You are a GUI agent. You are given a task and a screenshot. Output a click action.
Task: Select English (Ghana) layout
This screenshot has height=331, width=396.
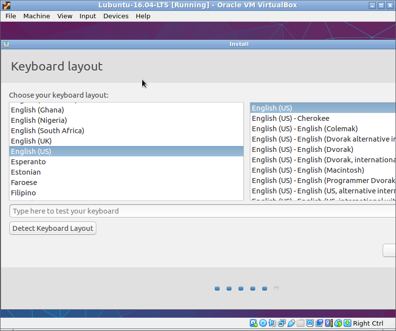point(126,110)
